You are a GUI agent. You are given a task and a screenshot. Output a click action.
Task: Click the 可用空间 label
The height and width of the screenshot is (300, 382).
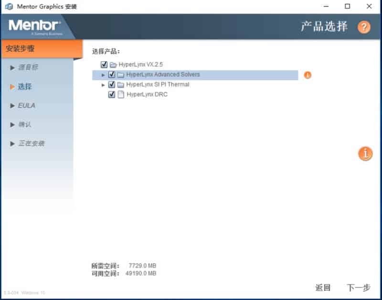(106, 274)
